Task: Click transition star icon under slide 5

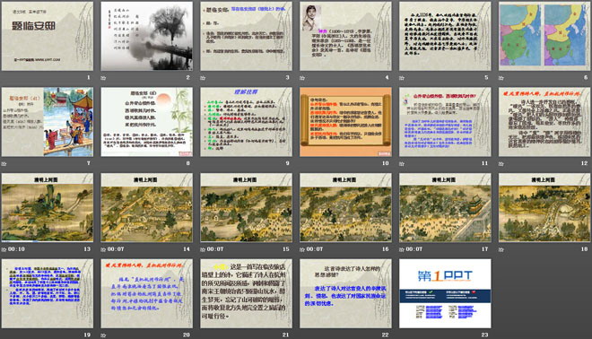Action: tap(402, 78)
